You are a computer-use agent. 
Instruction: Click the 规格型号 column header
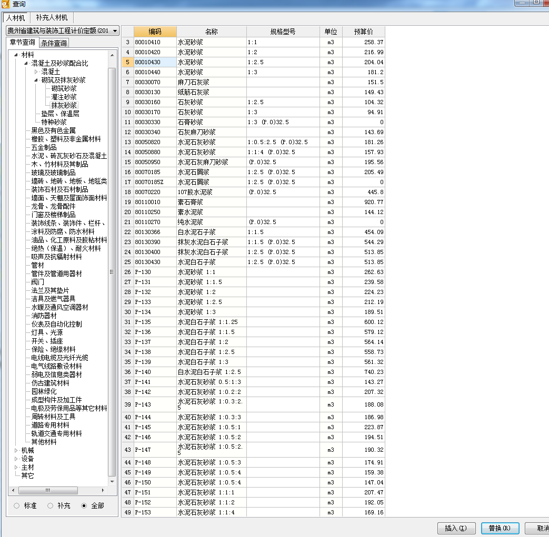click(283, 32)
